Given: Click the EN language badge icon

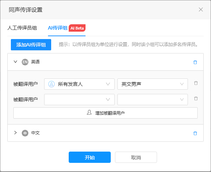Looking at the screenshot, I should [x=25, y=62].
